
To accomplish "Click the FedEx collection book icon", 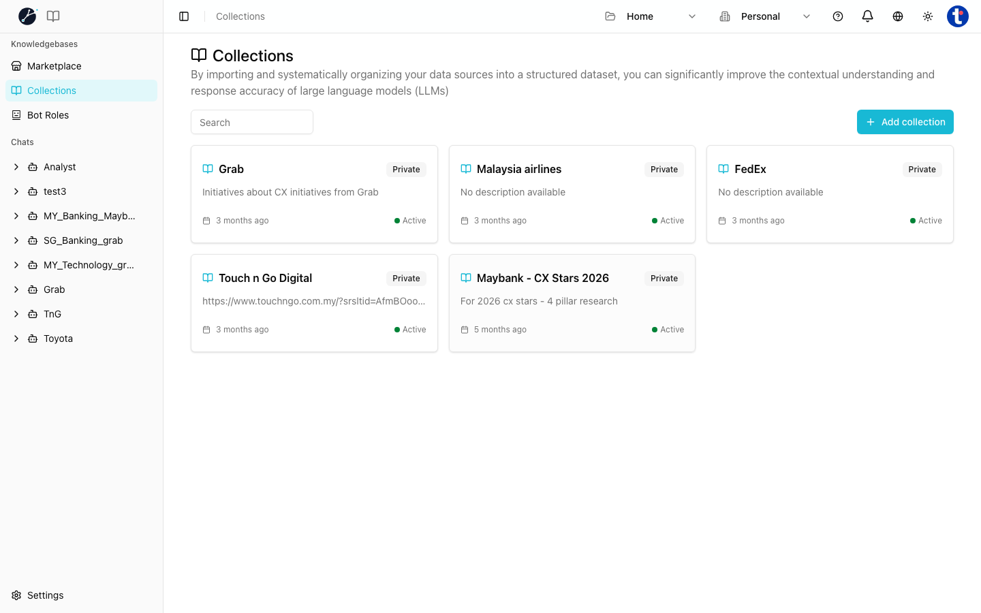I will point(723,169).
